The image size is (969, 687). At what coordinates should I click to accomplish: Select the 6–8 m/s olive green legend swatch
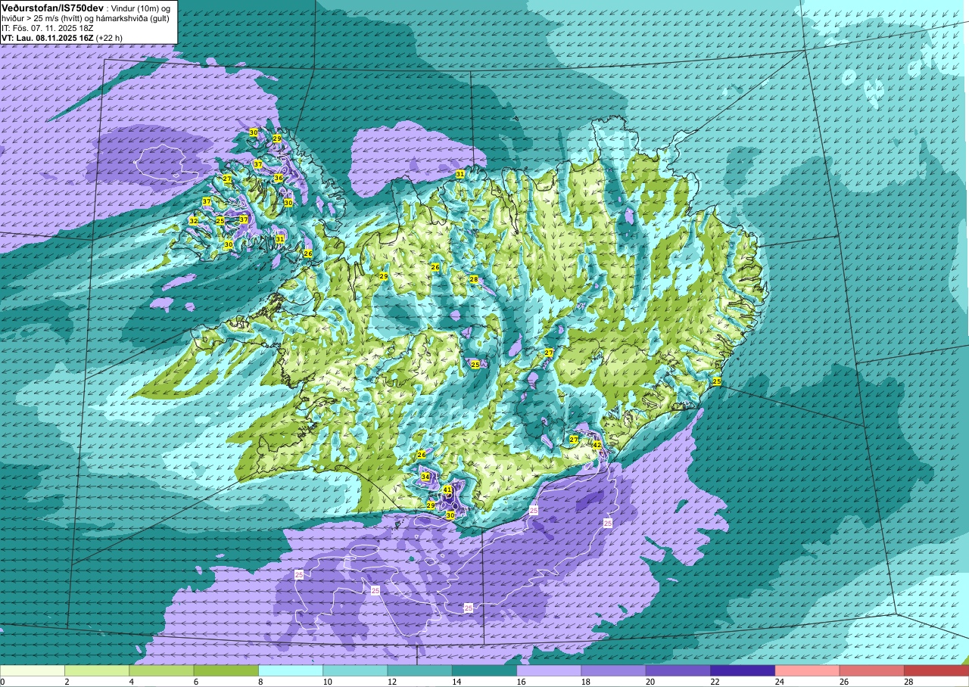point(226,670)
